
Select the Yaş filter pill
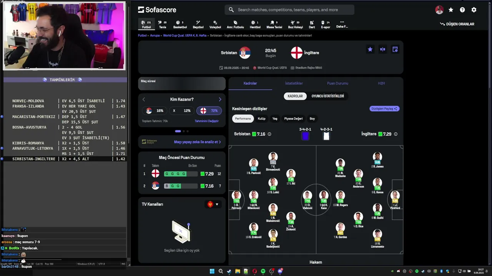275,119
